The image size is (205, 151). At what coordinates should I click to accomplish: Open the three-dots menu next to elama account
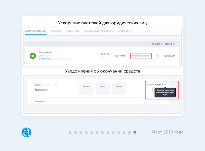point(56,85)
